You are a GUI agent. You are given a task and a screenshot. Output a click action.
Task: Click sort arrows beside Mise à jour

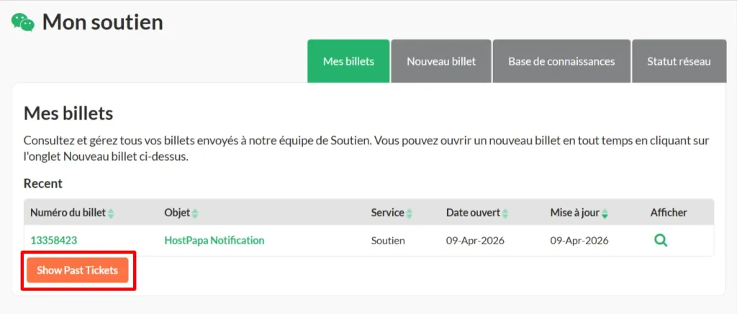(x=605, y=213)
